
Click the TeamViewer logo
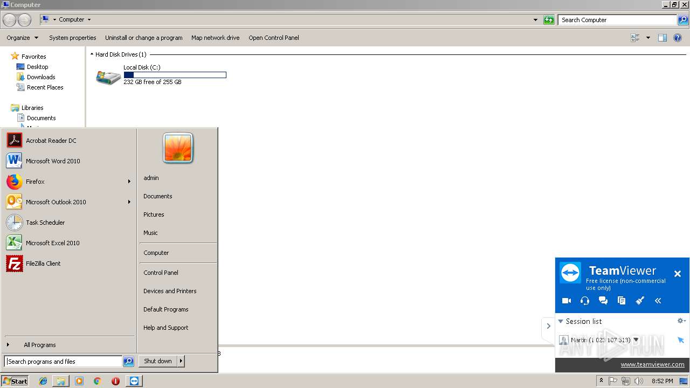click(x=570, y=273)
